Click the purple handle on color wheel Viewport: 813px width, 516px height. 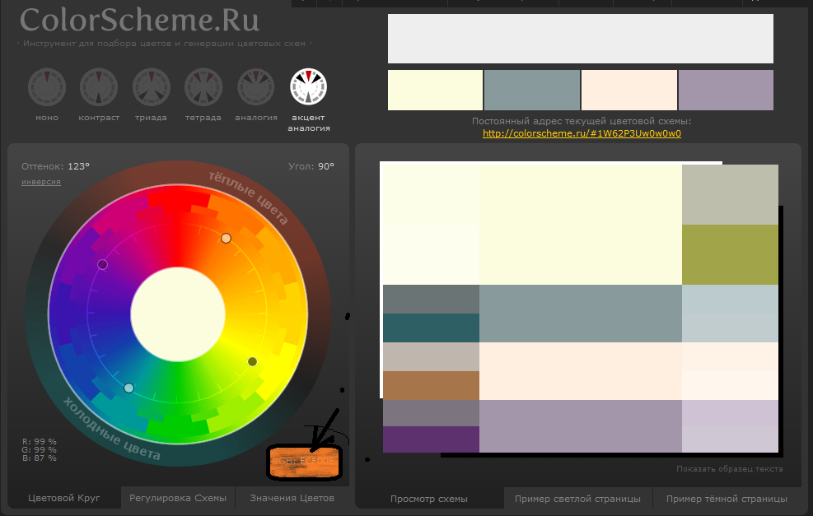103,265
